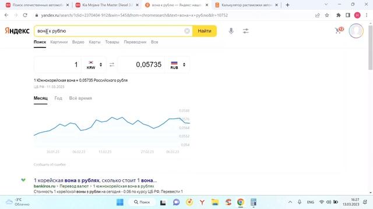Open Chrome in taskbar
373x209 pixels.
coord(241,202)
